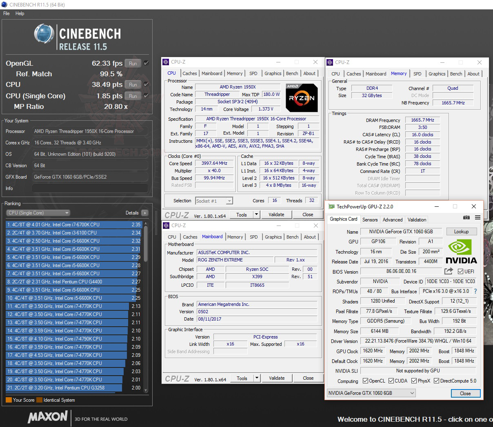Toggle the UEFI checkbox in GPU-Z
The height and width of the screenshot is (427, 493).
coord(460,272)
